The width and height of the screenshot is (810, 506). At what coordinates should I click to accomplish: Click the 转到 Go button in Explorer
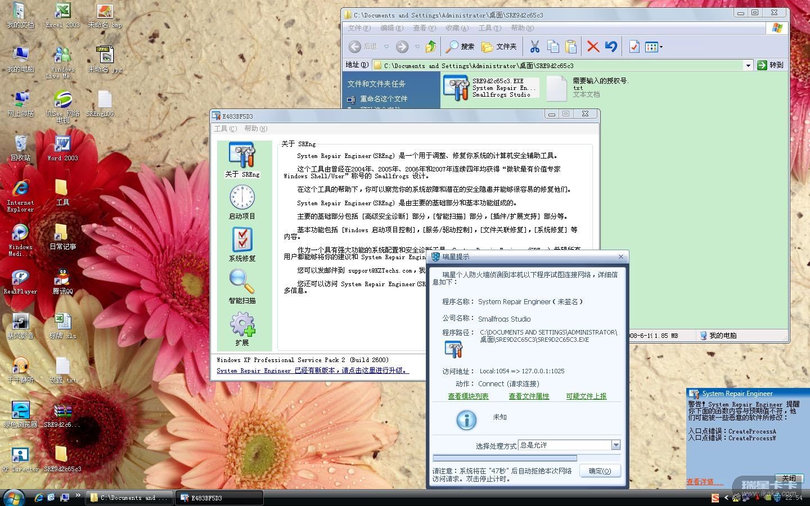tap(771, 65)
